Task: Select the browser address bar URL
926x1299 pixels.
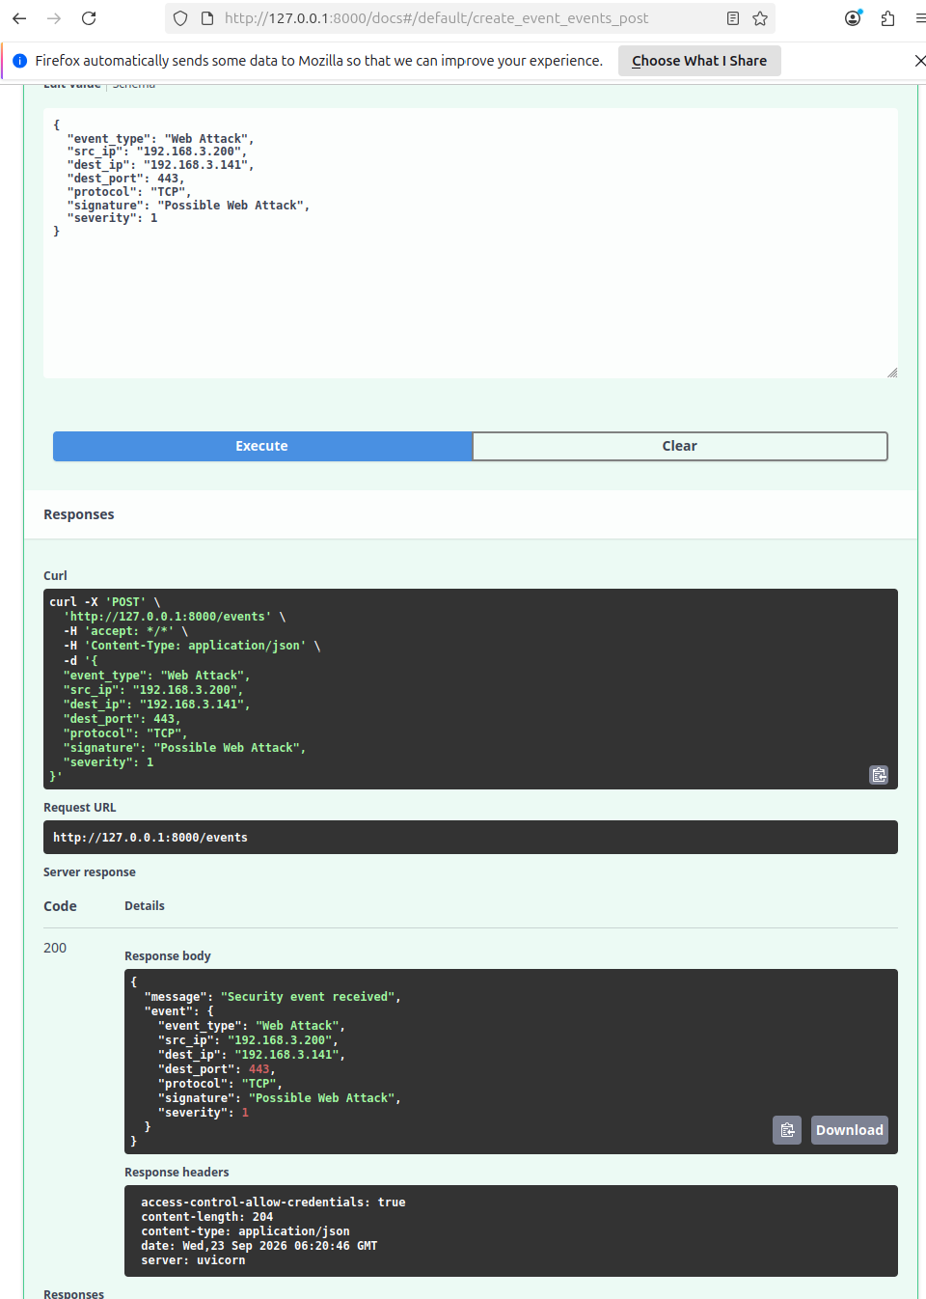Action: 436,18
